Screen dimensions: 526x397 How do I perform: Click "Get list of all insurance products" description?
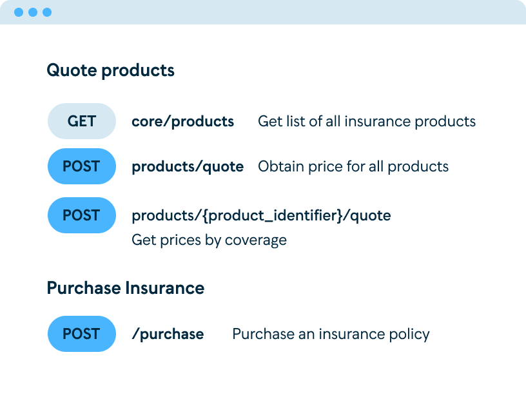366,121
